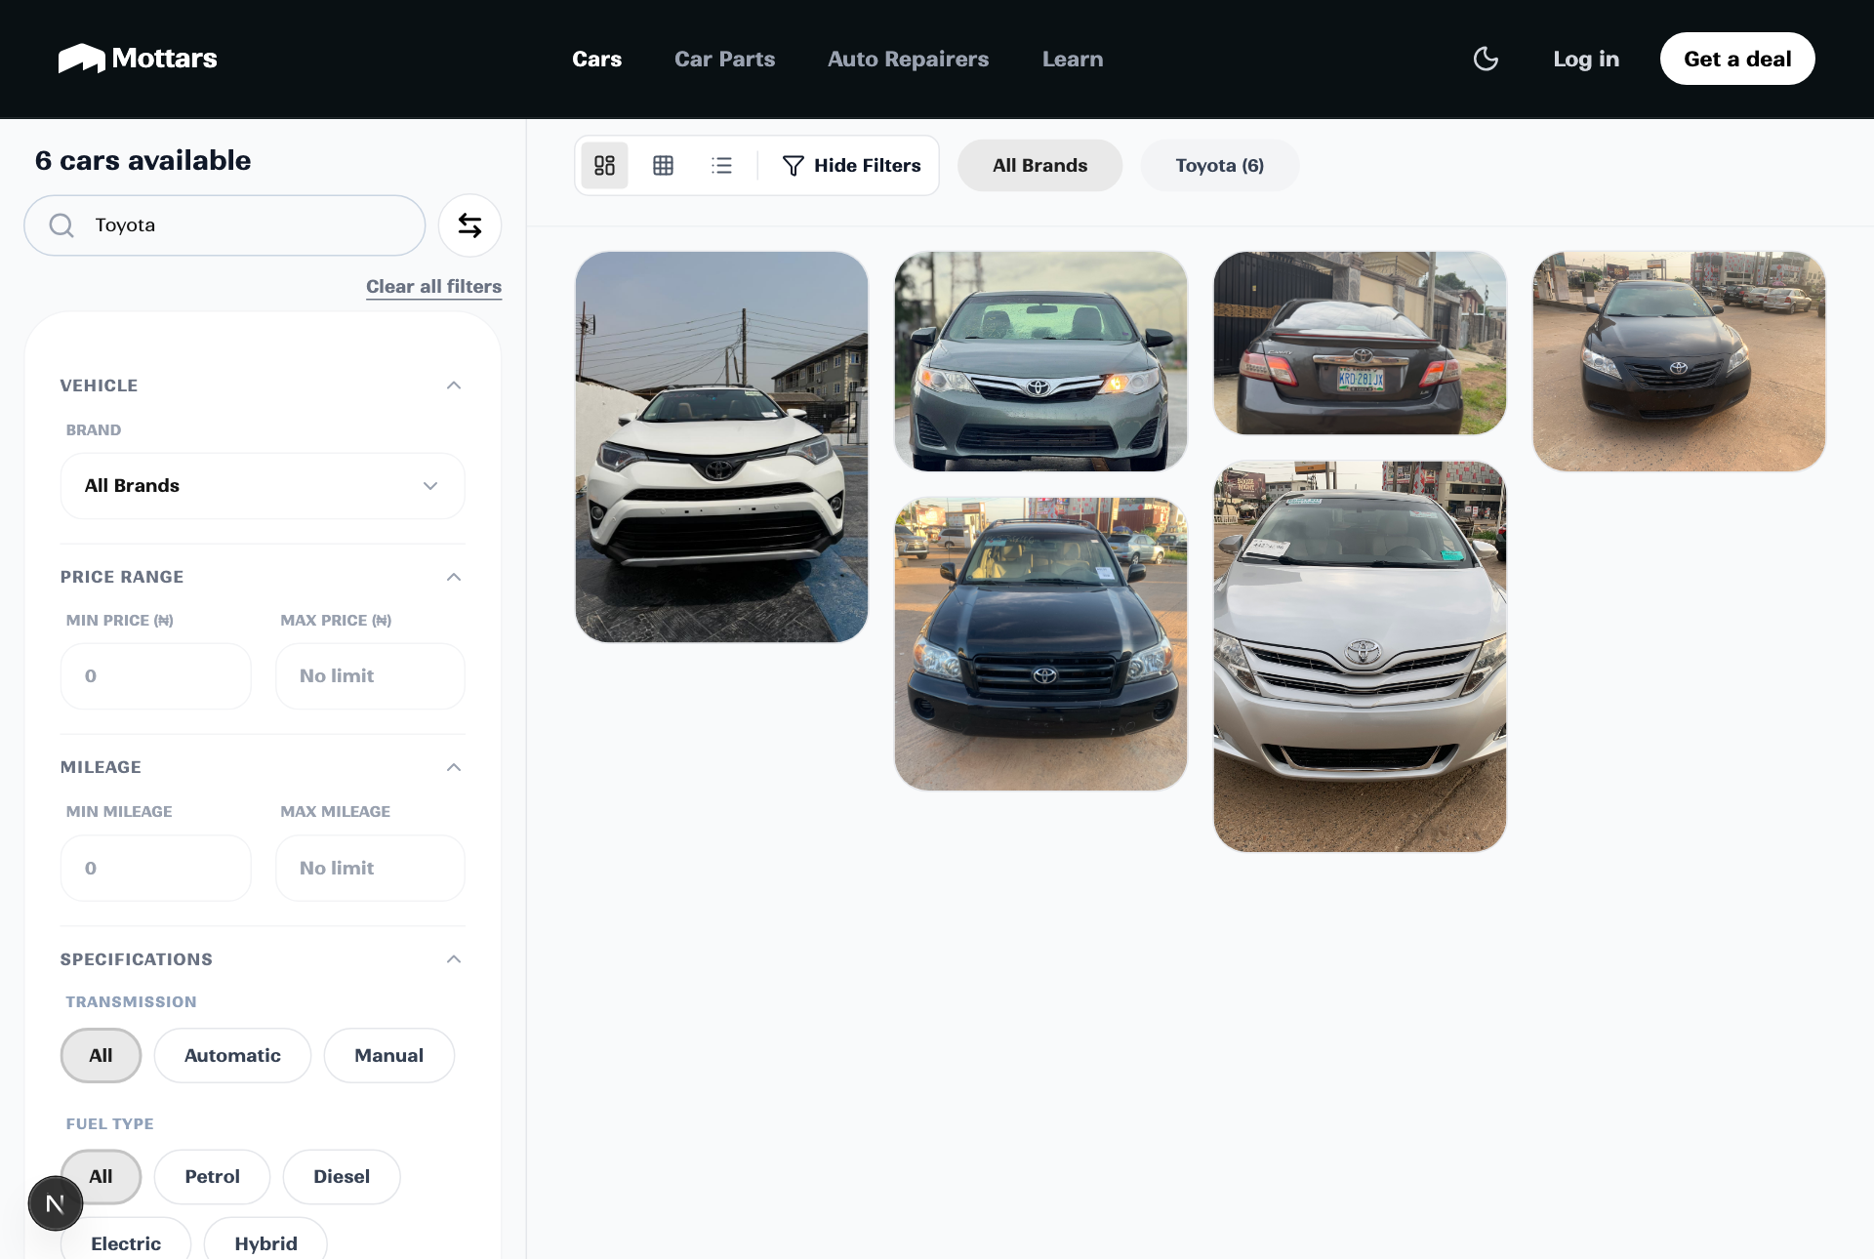Click Hide Filters
1874x1259 pixels.
pyautogui.click(x=851, y=166)
